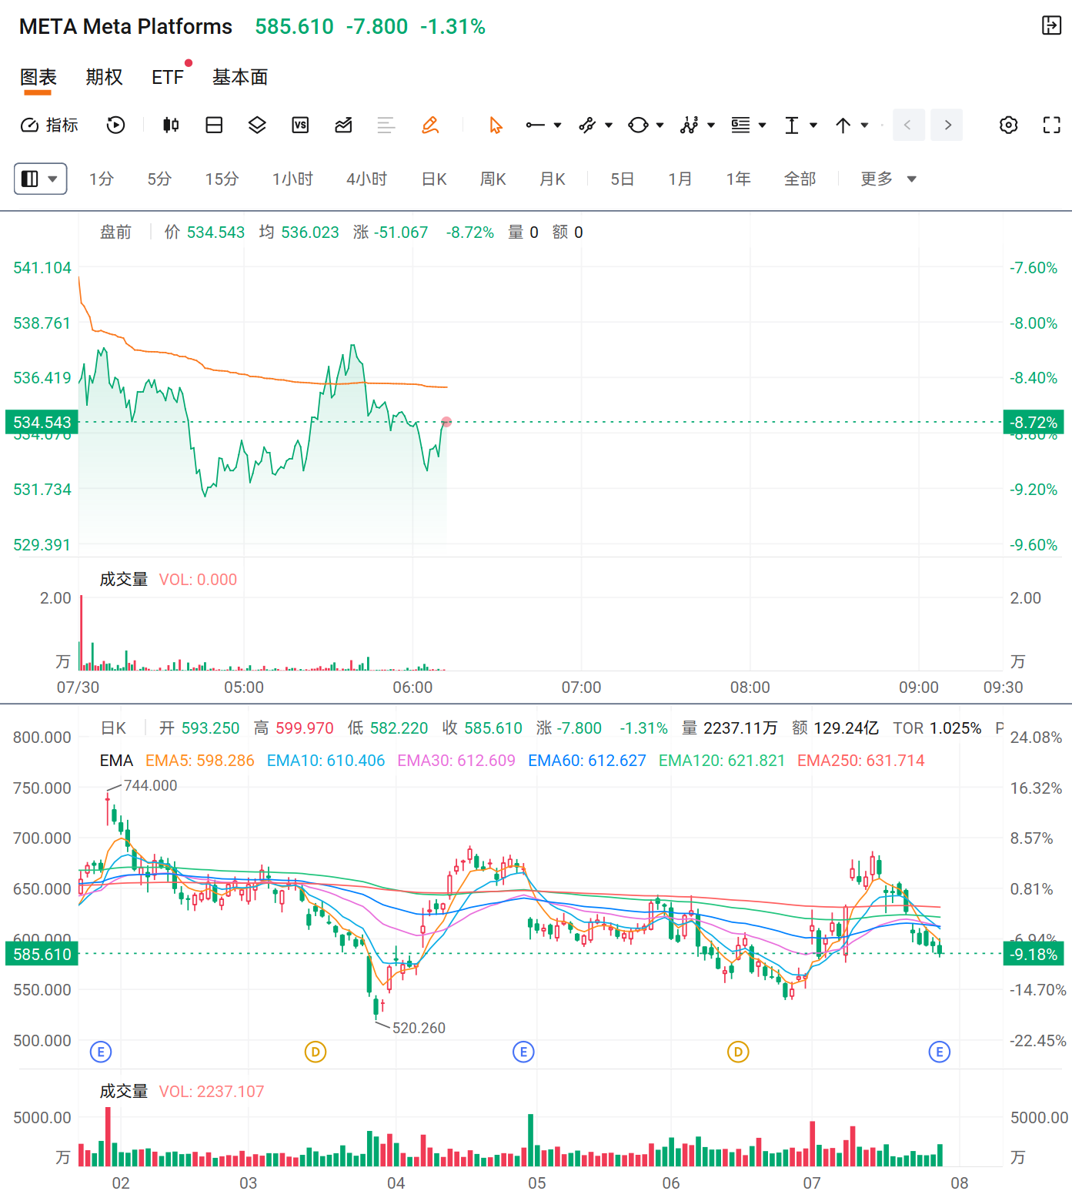Image resolution: width=1072 pixels, height=1191 pixels.
Task: Switch to the 期权 tab
Action: 104,77
